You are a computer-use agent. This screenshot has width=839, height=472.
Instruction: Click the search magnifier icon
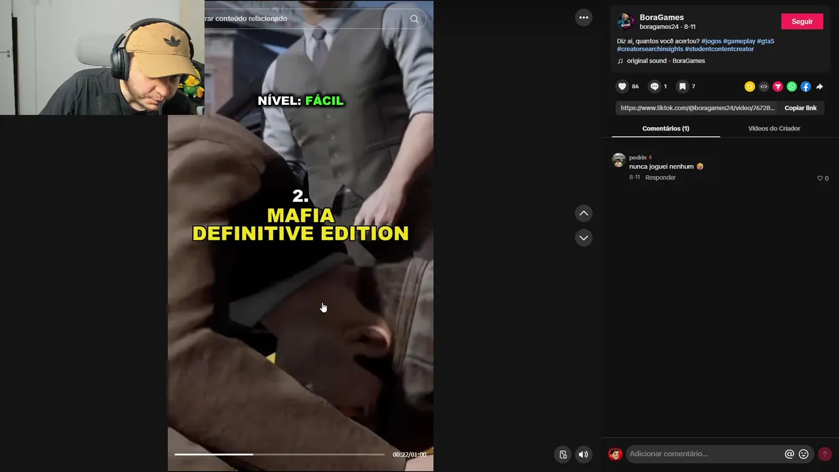coord(414,19)
